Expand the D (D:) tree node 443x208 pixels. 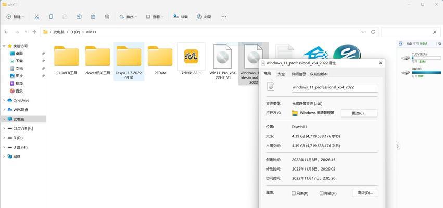tap(4, 138)
